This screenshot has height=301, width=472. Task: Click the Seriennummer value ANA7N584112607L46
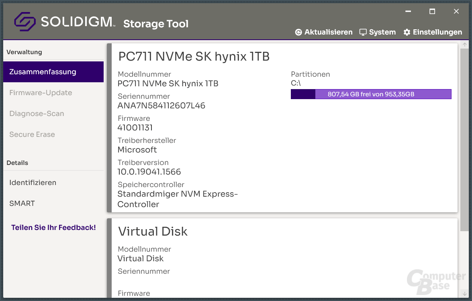[x=161, y=106]
